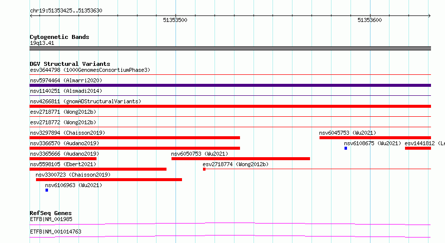Click the blue square under nsv6108675
Screen dimensions: 445x243
345,148
